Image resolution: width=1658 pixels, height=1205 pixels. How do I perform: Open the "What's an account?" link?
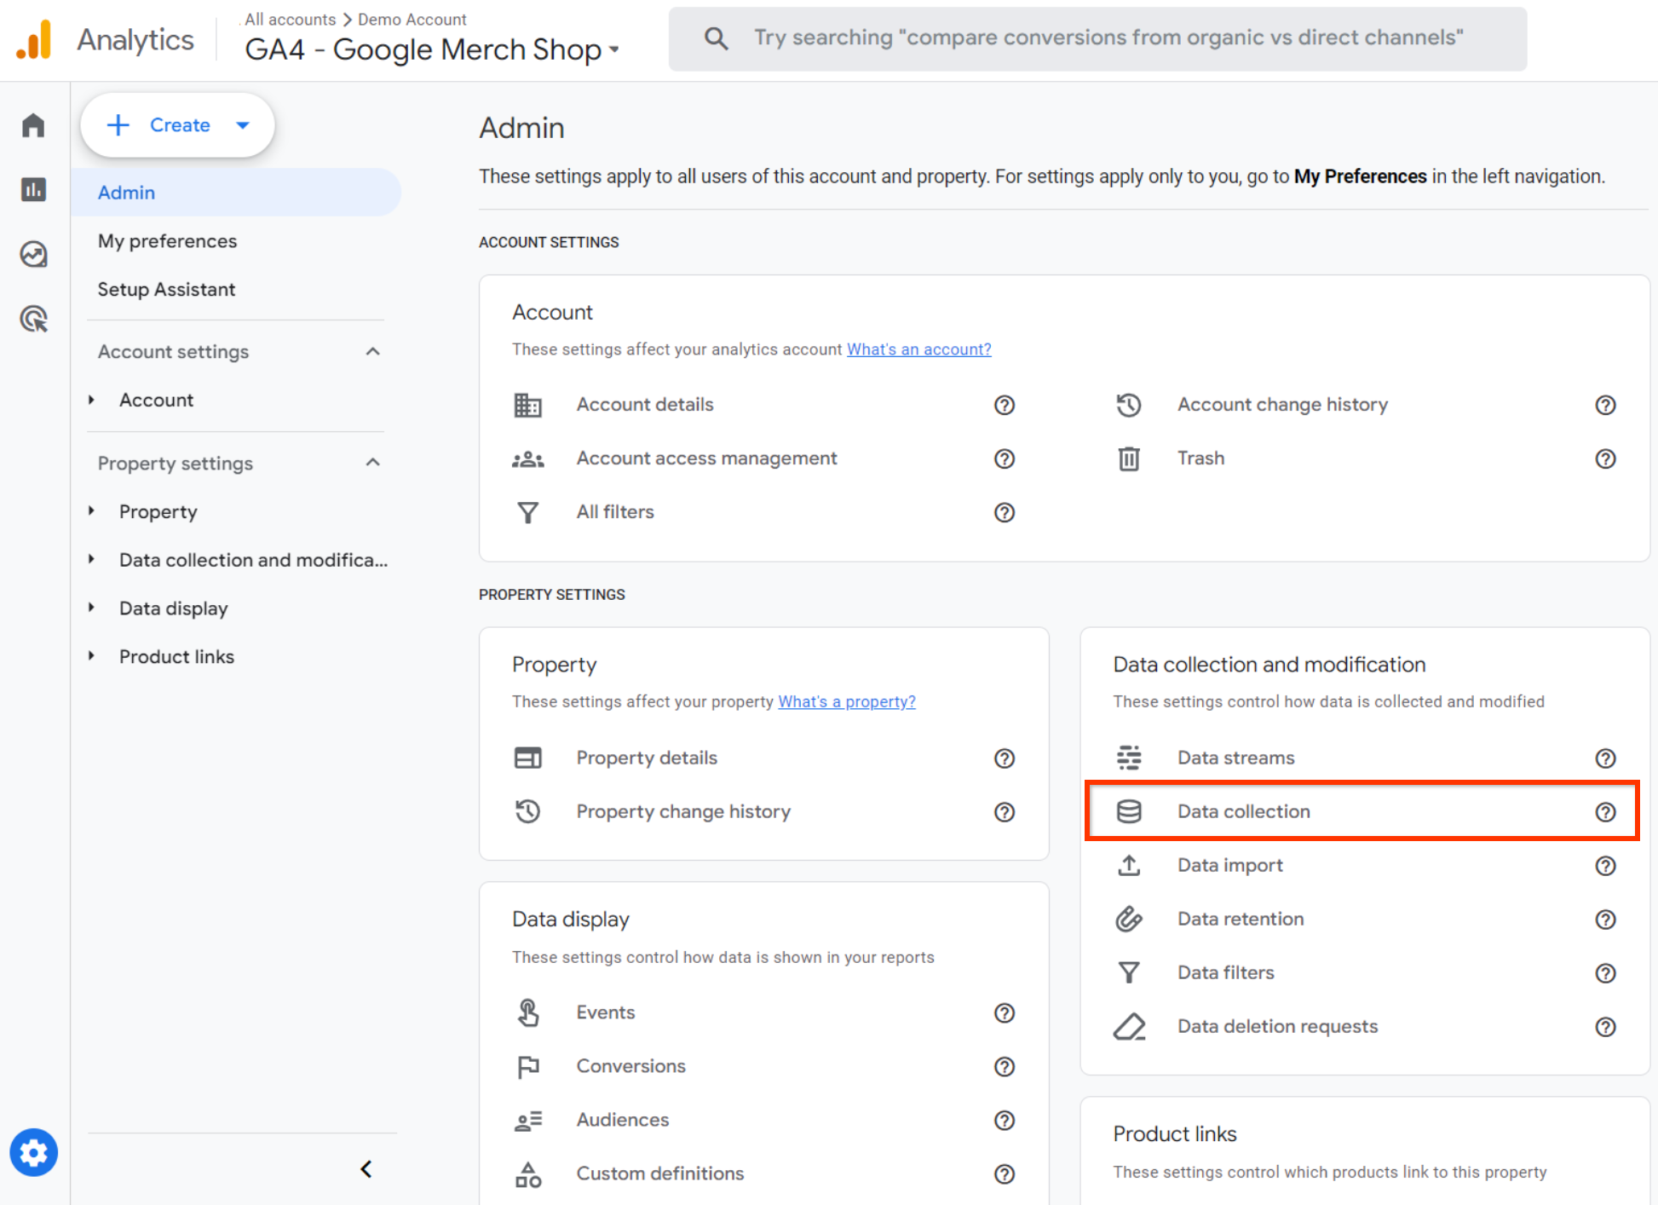pyautogui.click(x=918, y=349)
